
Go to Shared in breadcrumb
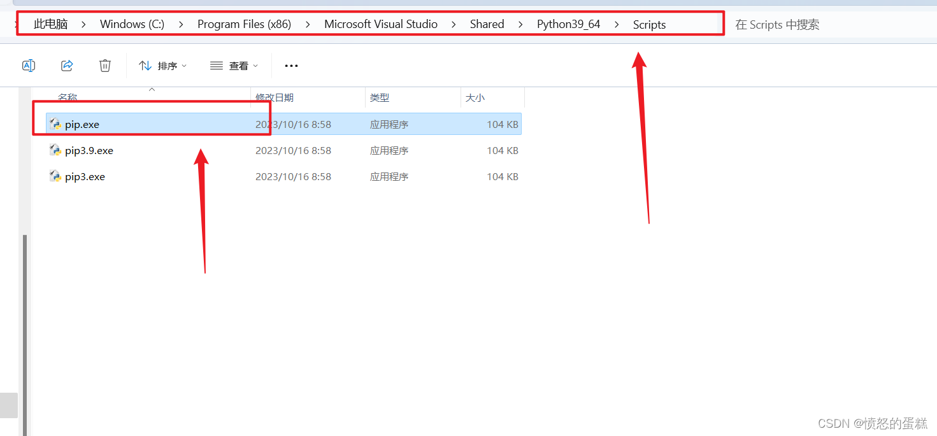tap(487, 24)
